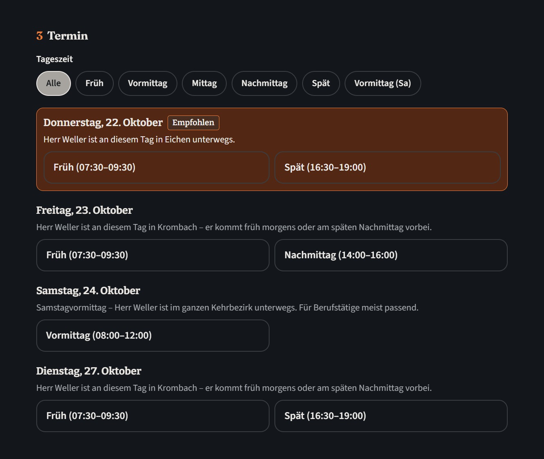Select Vormittag (08:00–12:00) on Samstag
The width and height of the screenshot is (544, 459).
click(x=153, y=335)
